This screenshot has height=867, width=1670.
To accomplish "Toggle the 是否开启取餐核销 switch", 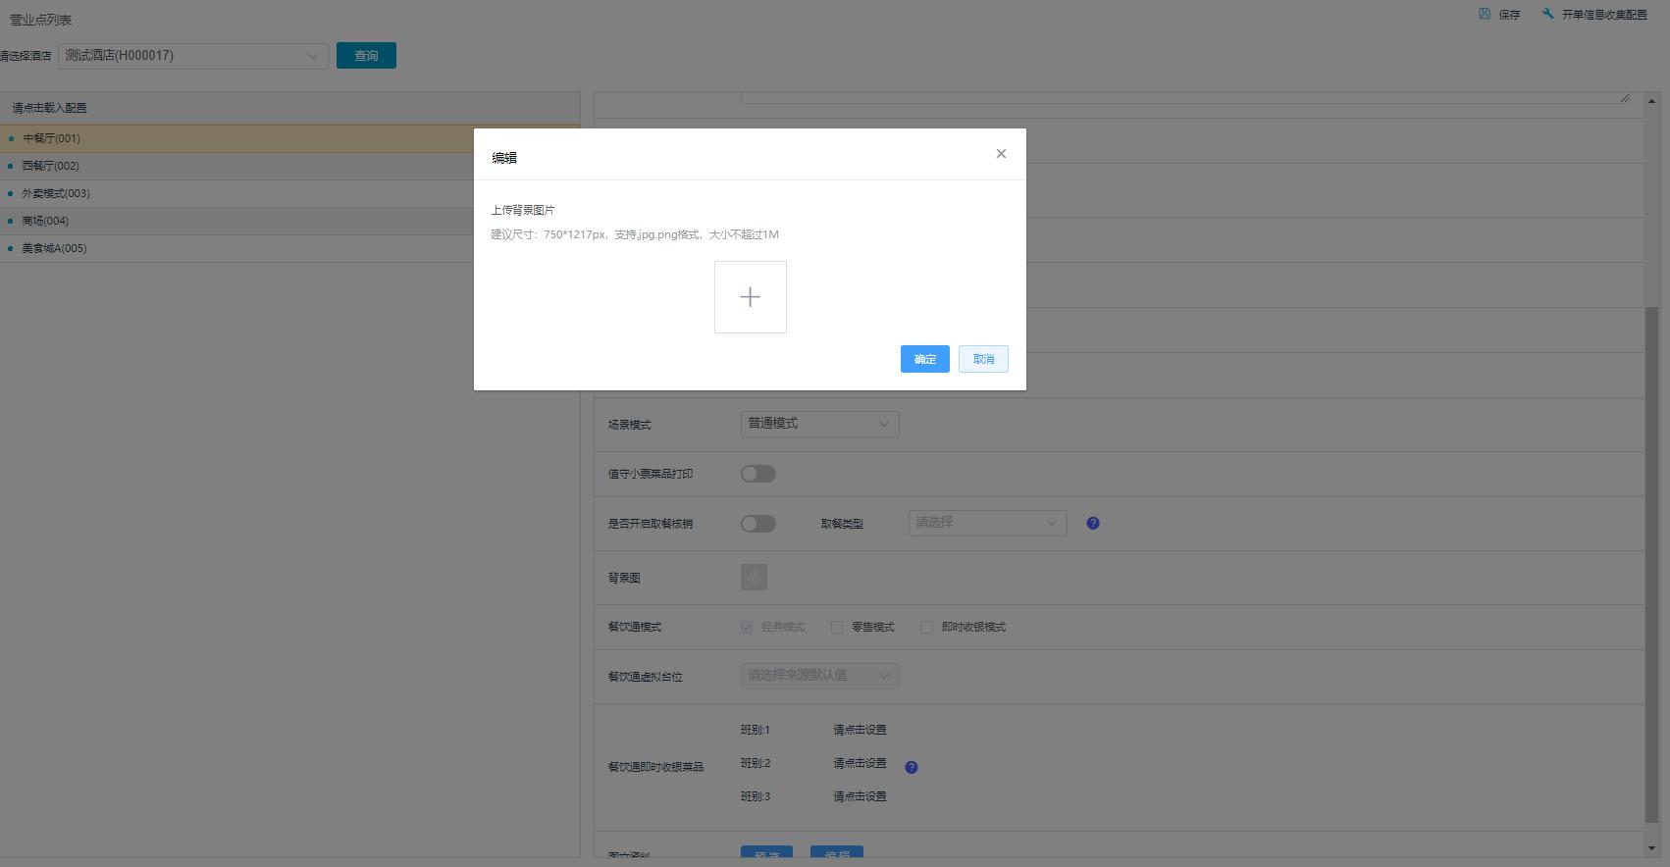I will 757,524.
